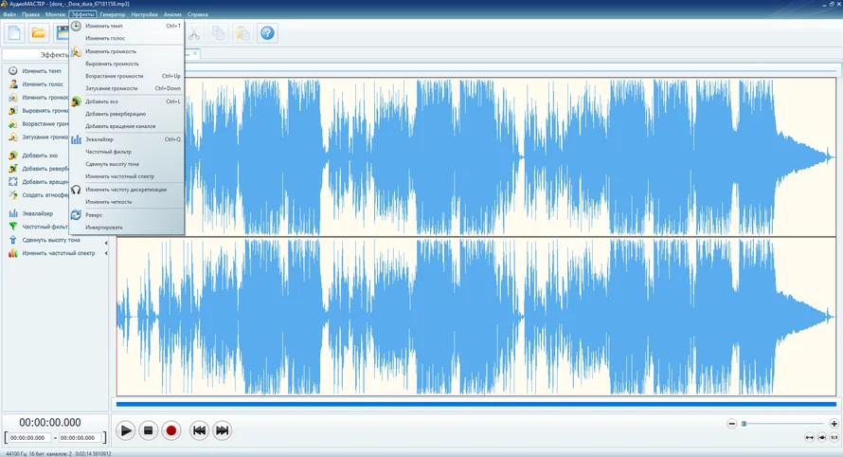This screenshot has width=843, height=457.
Task: Jump to the start of the track
Action: tap(199, 430)
